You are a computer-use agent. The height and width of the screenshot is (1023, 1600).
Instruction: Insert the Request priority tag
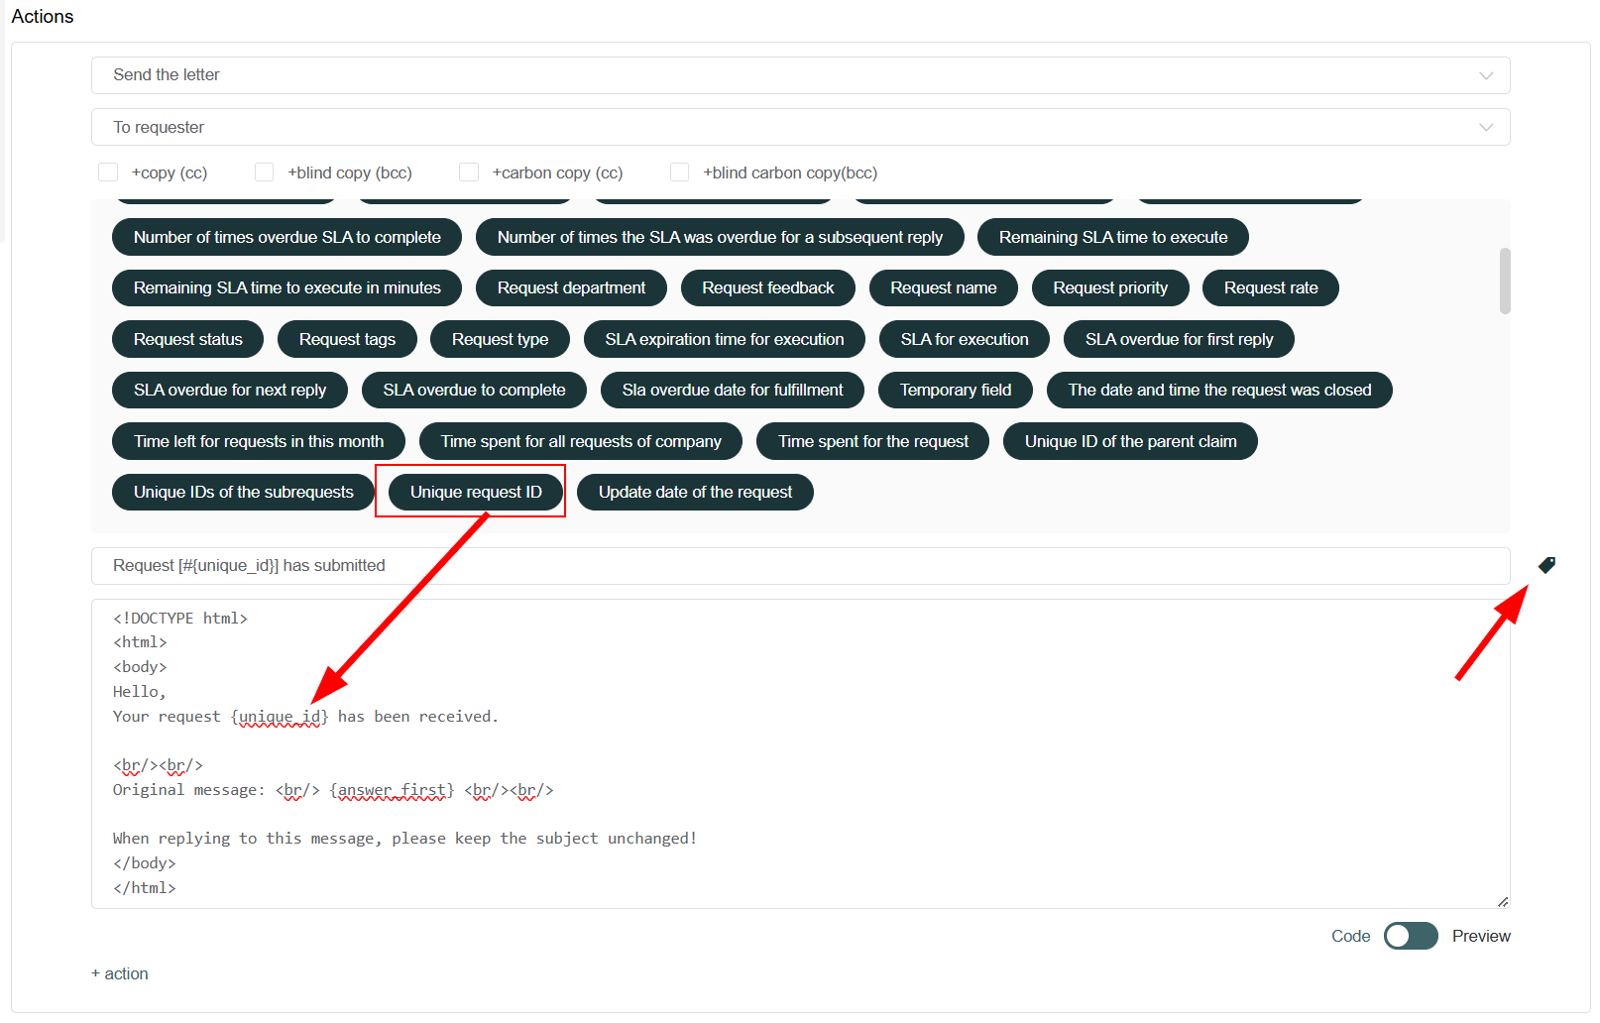click(1110, 287)
